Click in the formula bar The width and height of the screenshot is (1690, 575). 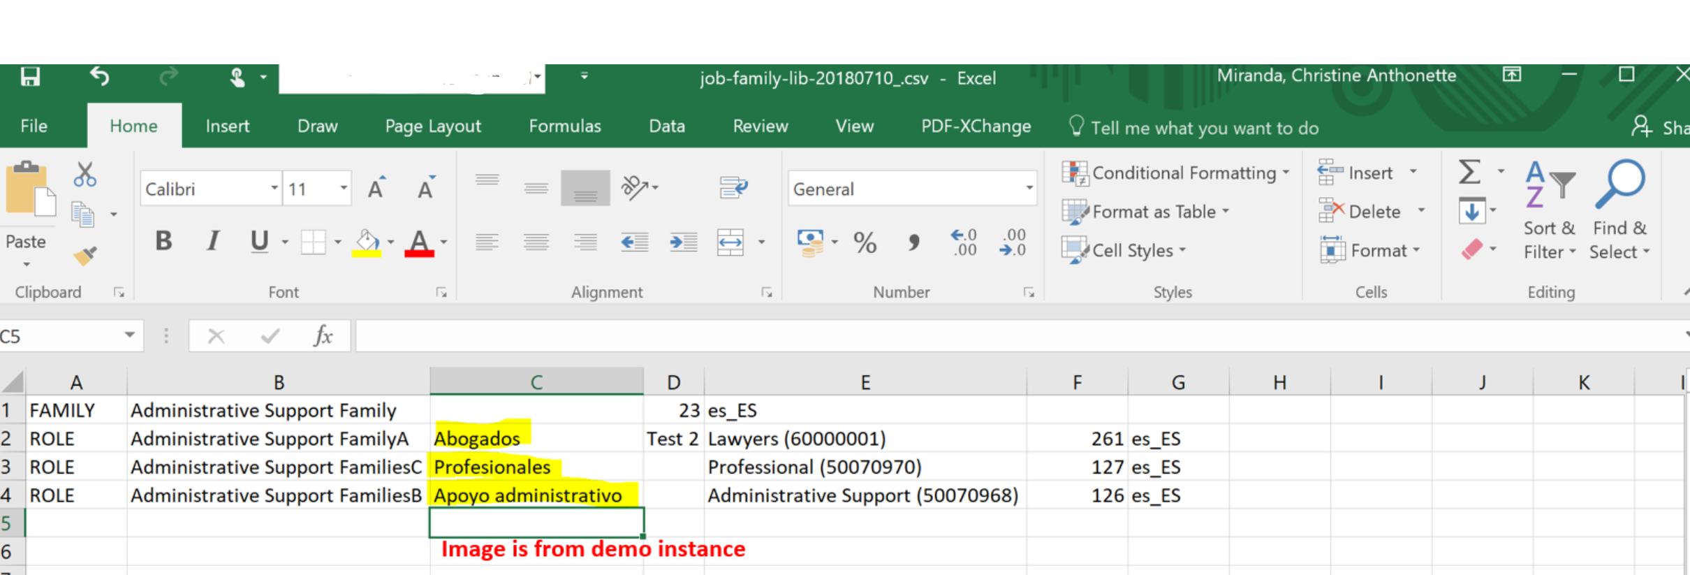point(1020,336)
